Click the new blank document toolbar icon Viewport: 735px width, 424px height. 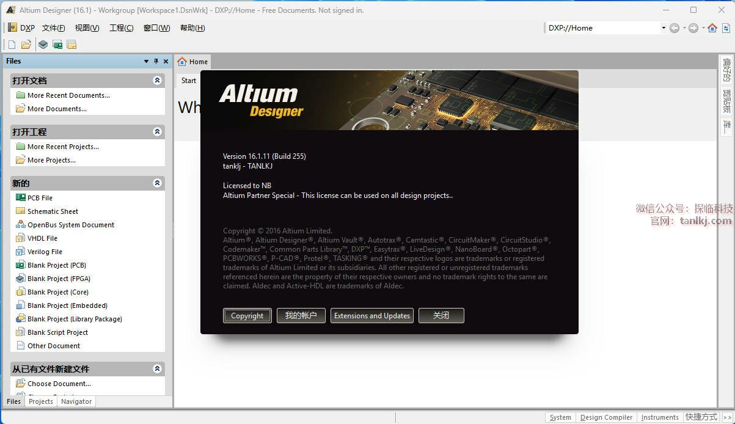(x=12, y=44)
